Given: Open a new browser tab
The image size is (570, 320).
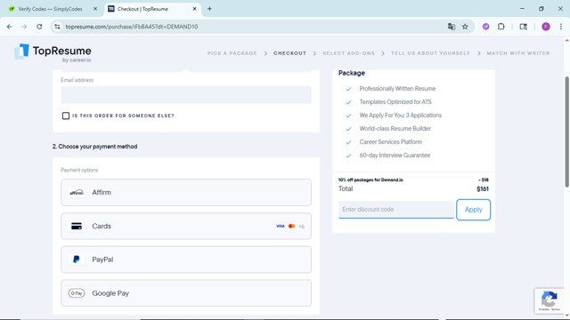Looking at the screenshot, I should coord(209,9).
